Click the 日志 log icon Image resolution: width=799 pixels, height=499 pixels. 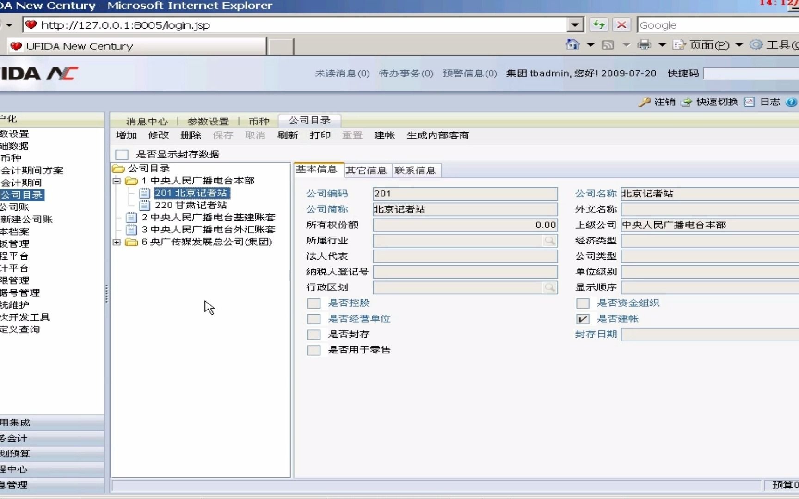[x=749, y=102]
